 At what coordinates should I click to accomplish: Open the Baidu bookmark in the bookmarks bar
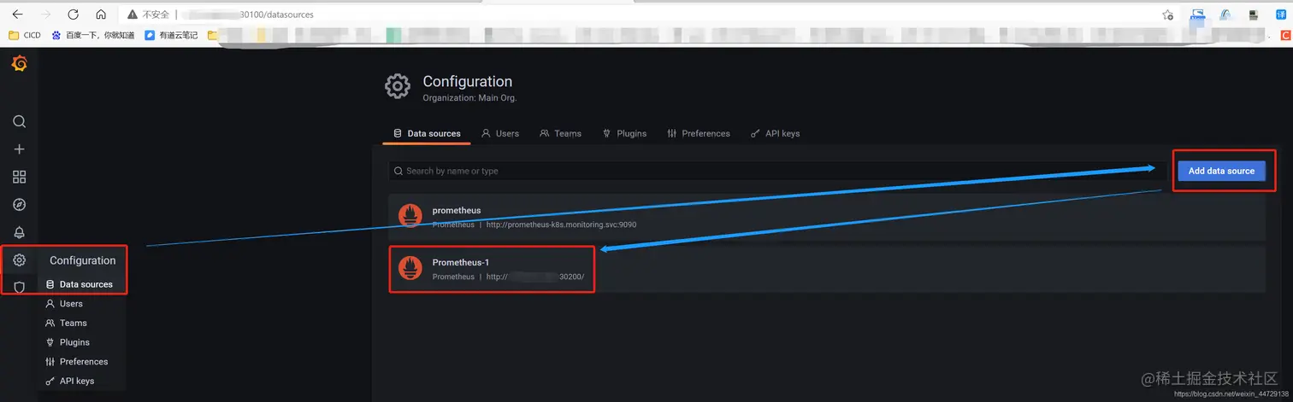tap(92, 35)
